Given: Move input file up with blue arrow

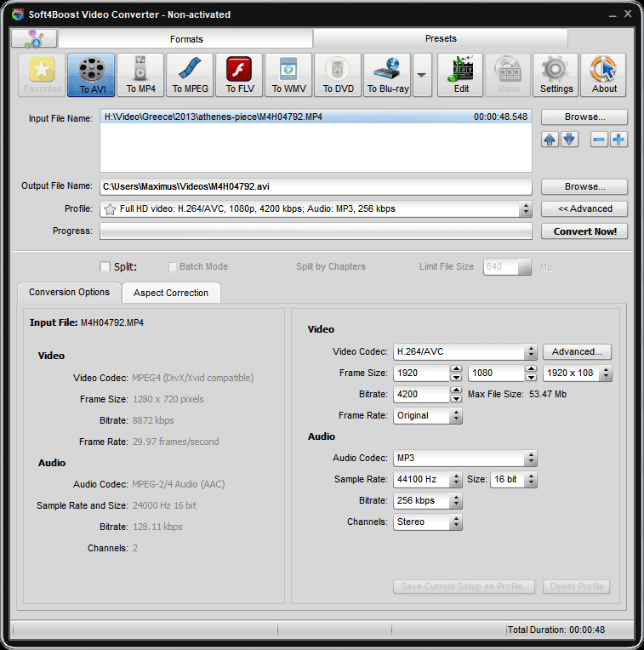Looking at the screenshot, I should tap(550, 140).
